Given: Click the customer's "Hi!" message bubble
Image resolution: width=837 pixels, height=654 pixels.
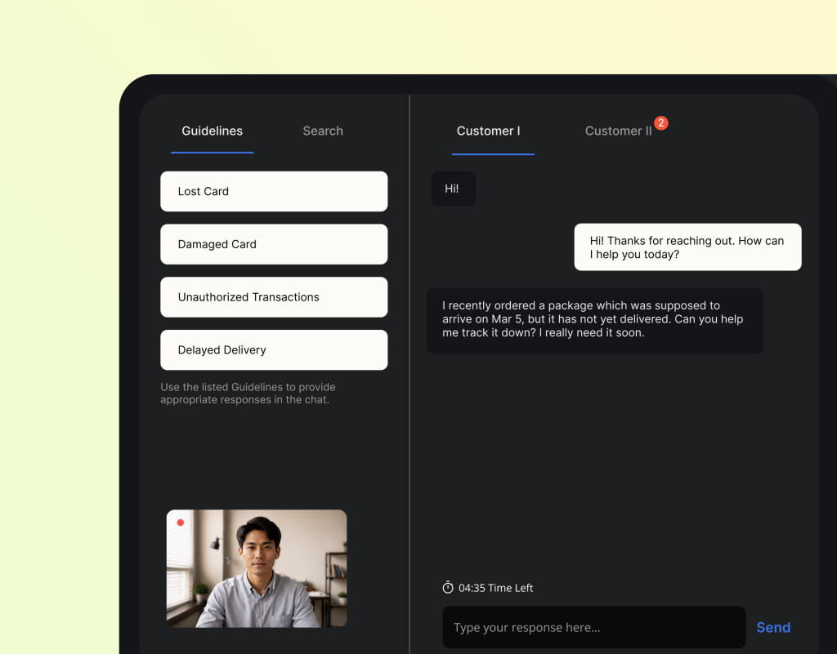Looking at the screenshot, I should click(x=453, y=189).
